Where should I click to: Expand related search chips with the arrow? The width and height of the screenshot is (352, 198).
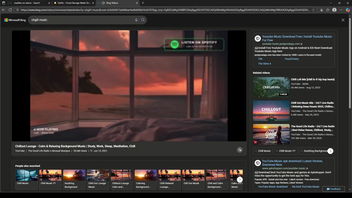(331, 151)
